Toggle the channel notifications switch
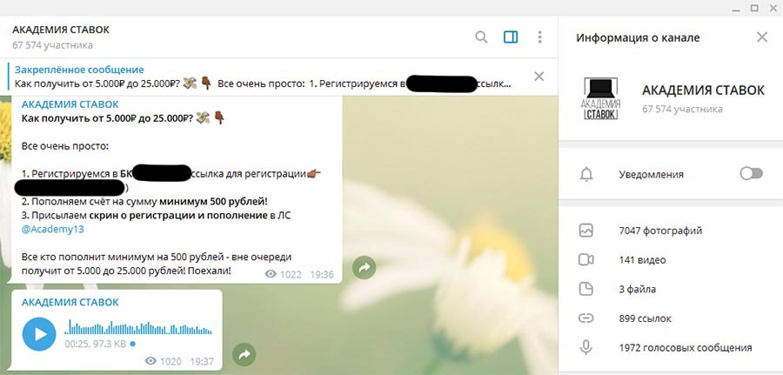 (x=752, y=174)
